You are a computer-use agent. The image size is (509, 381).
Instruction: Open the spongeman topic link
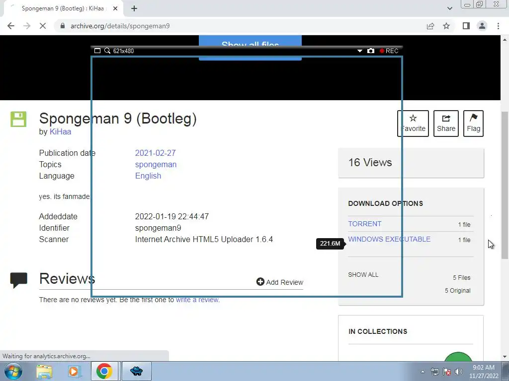[156, 164]
